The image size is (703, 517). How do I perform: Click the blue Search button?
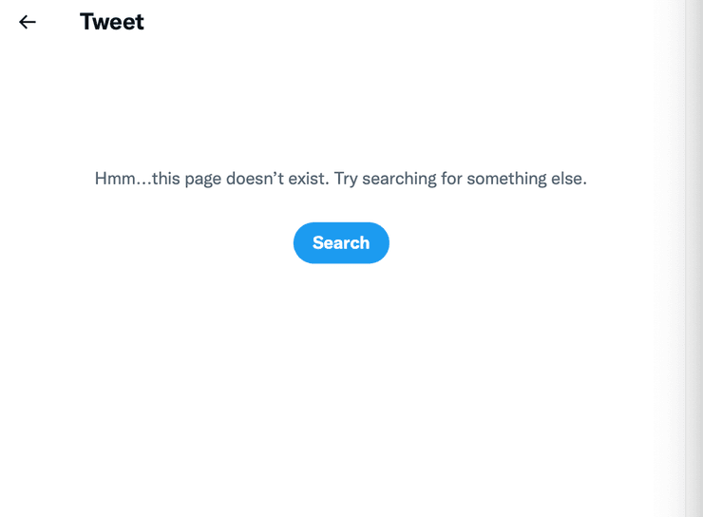(341, 242)
